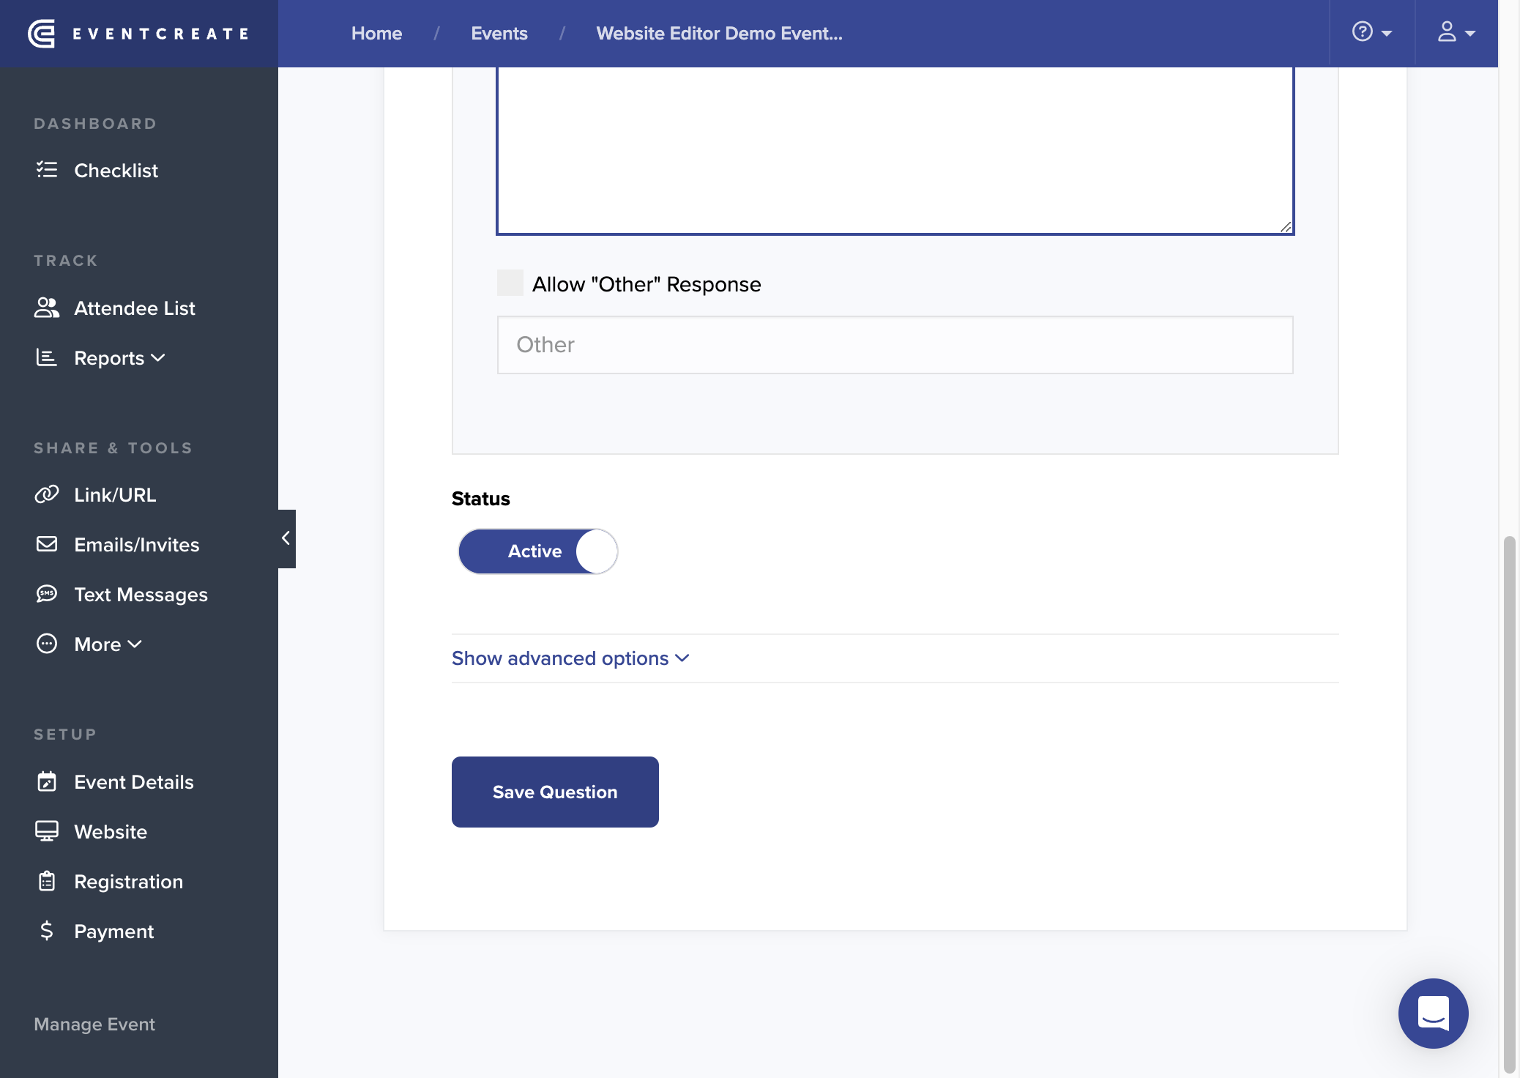Click the Attendee List people icon

(x=47, y=308)
